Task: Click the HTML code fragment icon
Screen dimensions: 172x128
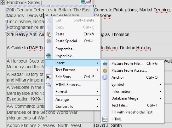Action: click(x=105, y=119)
